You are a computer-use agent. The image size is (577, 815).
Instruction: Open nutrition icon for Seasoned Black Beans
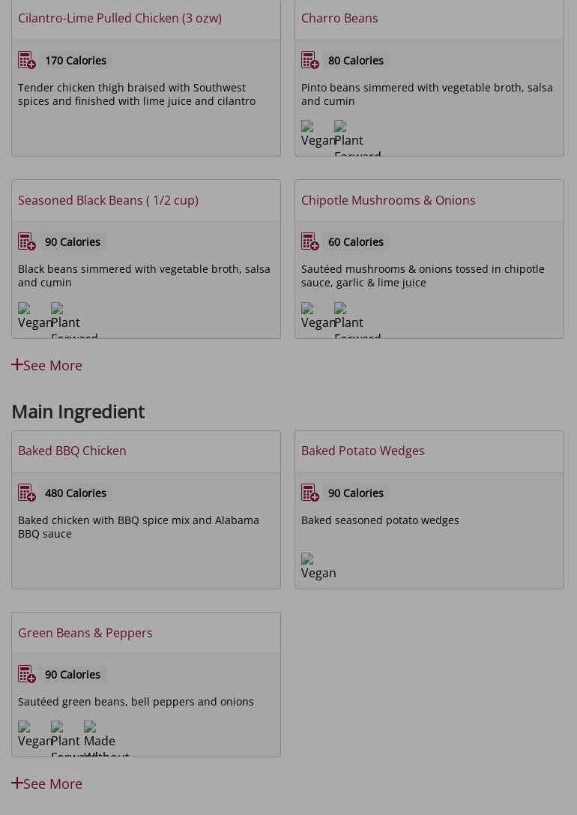(27, 241)
